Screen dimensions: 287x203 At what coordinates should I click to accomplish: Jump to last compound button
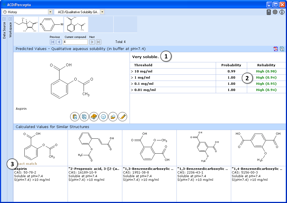(99, 42)
